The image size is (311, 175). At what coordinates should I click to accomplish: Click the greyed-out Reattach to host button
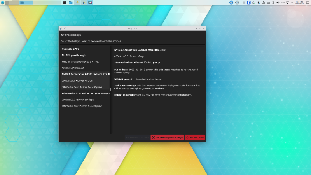tap(137, 137)
